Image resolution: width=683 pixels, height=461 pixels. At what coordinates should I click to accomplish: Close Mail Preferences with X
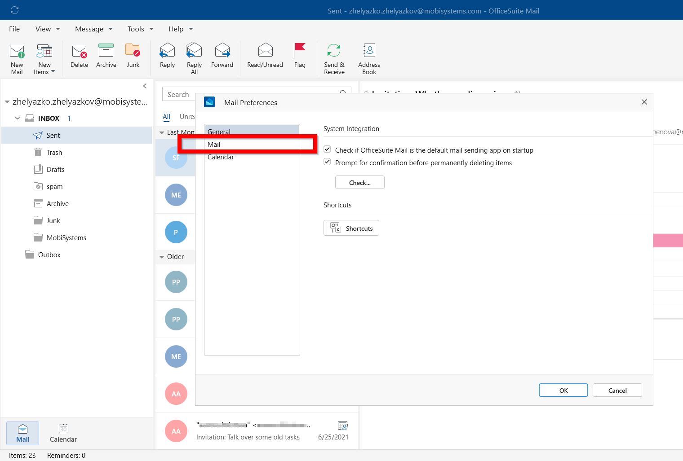(644, 102)
